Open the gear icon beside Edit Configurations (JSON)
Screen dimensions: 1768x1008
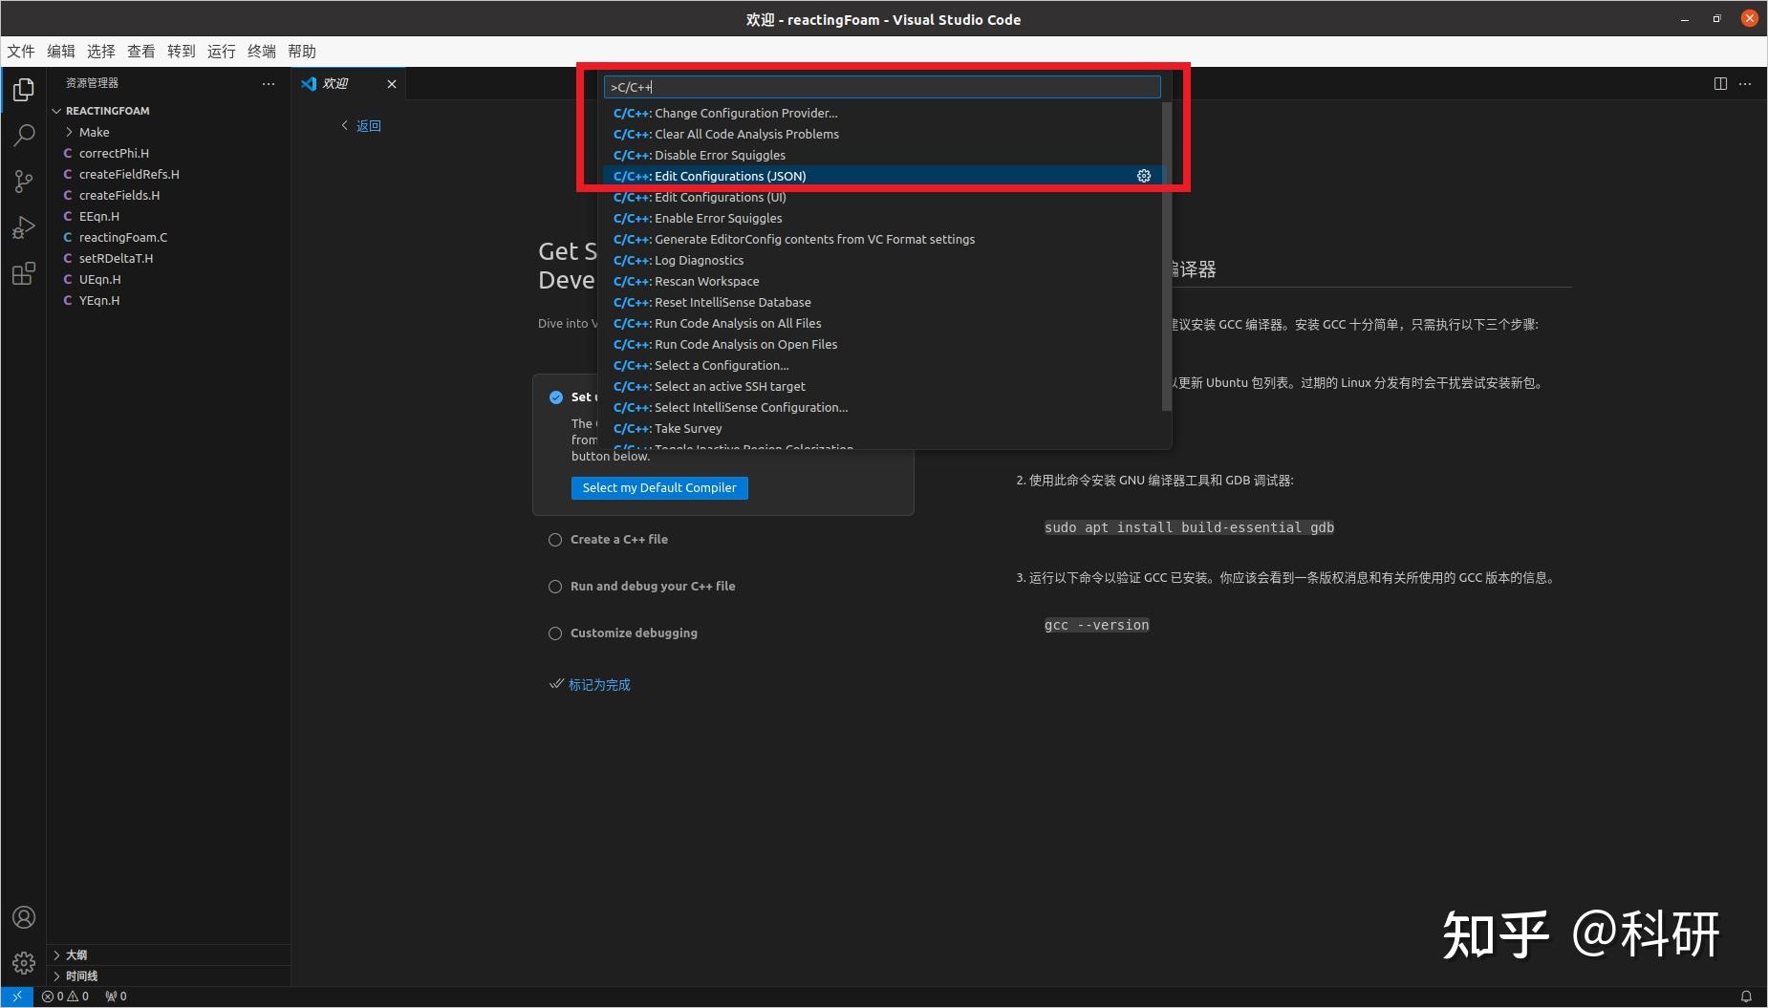(1143, 175)
